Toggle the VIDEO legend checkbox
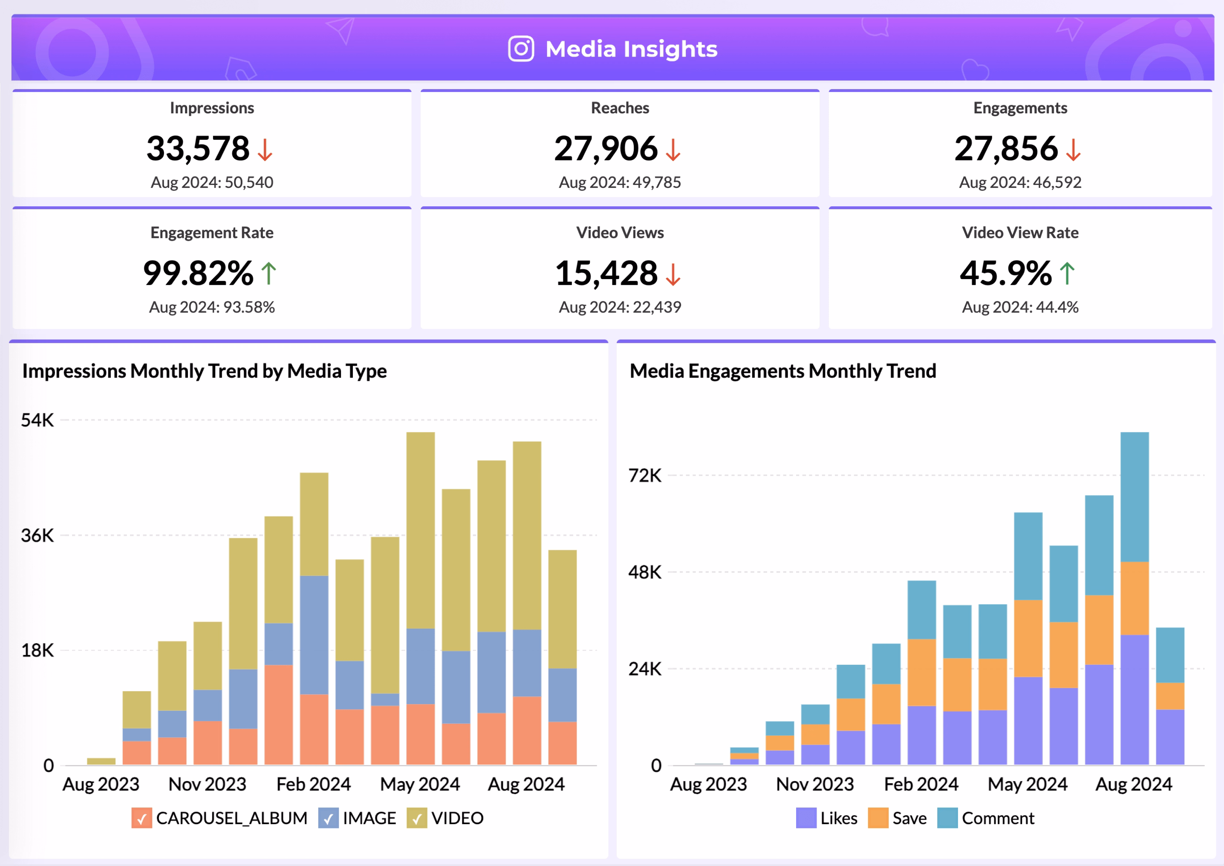This screenshot has height=866, width=1224. point(416,818)
